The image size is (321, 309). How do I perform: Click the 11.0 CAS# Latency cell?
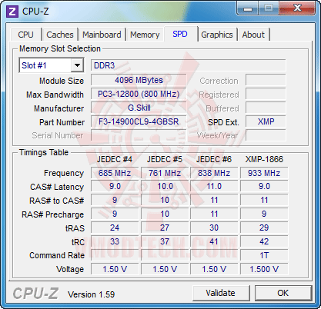point(214,187)
